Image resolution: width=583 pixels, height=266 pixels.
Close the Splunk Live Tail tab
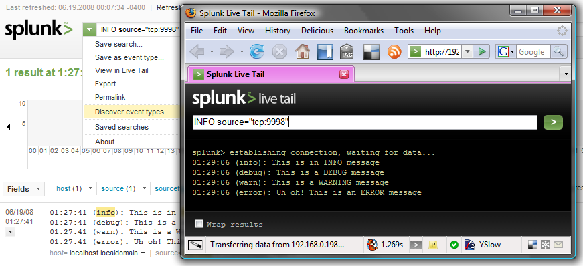pos(344,74)
